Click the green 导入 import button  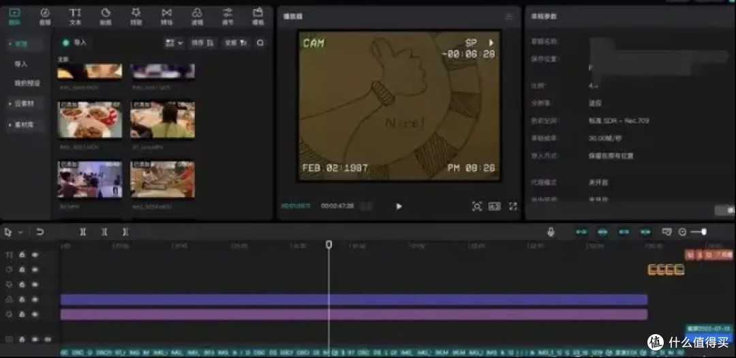pyautogui.click(x=75, y=42)
